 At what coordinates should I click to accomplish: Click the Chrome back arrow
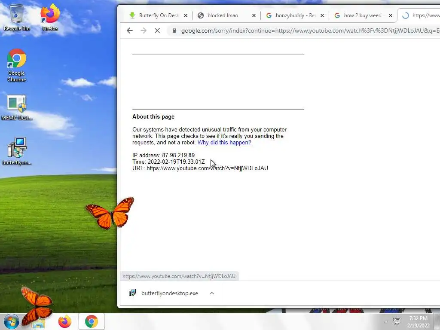point(129,31)
